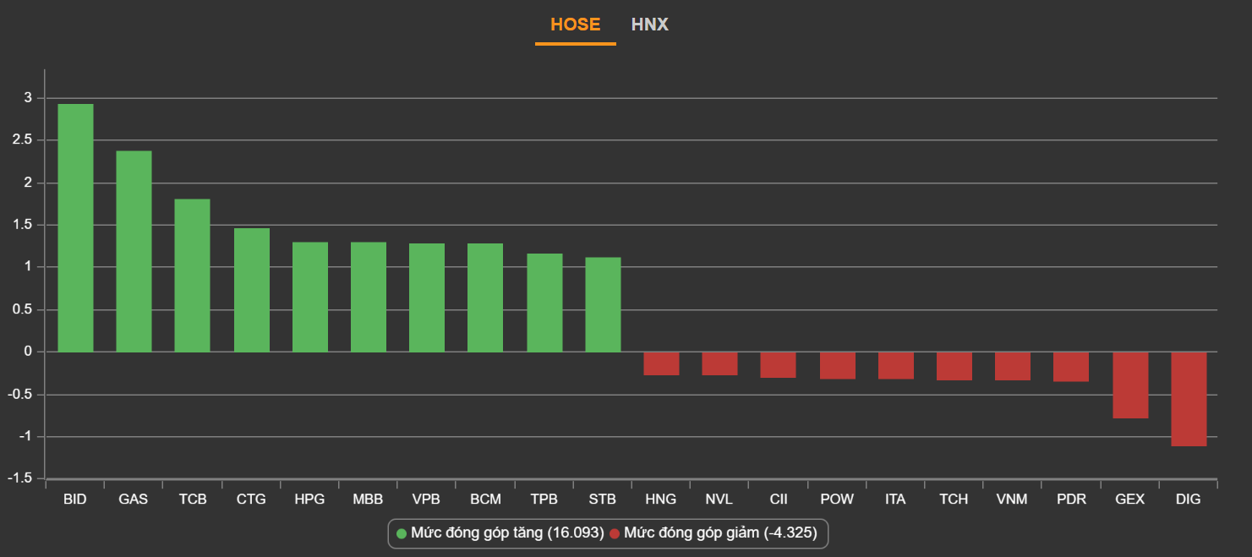Select the TCB bar in chart
Screen dimensions: 1252x557
coord(192,276)
